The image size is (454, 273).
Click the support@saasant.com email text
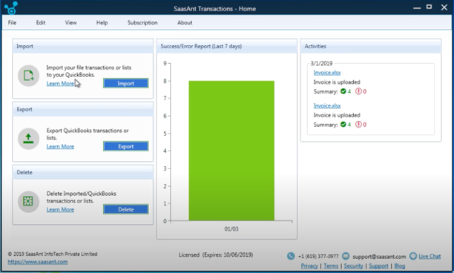pyautogui.click(x=379, y=257)
